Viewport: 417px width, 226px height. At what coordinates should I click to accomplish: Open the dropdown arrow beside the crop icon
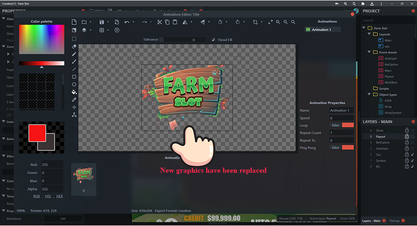tap(261, 22)
